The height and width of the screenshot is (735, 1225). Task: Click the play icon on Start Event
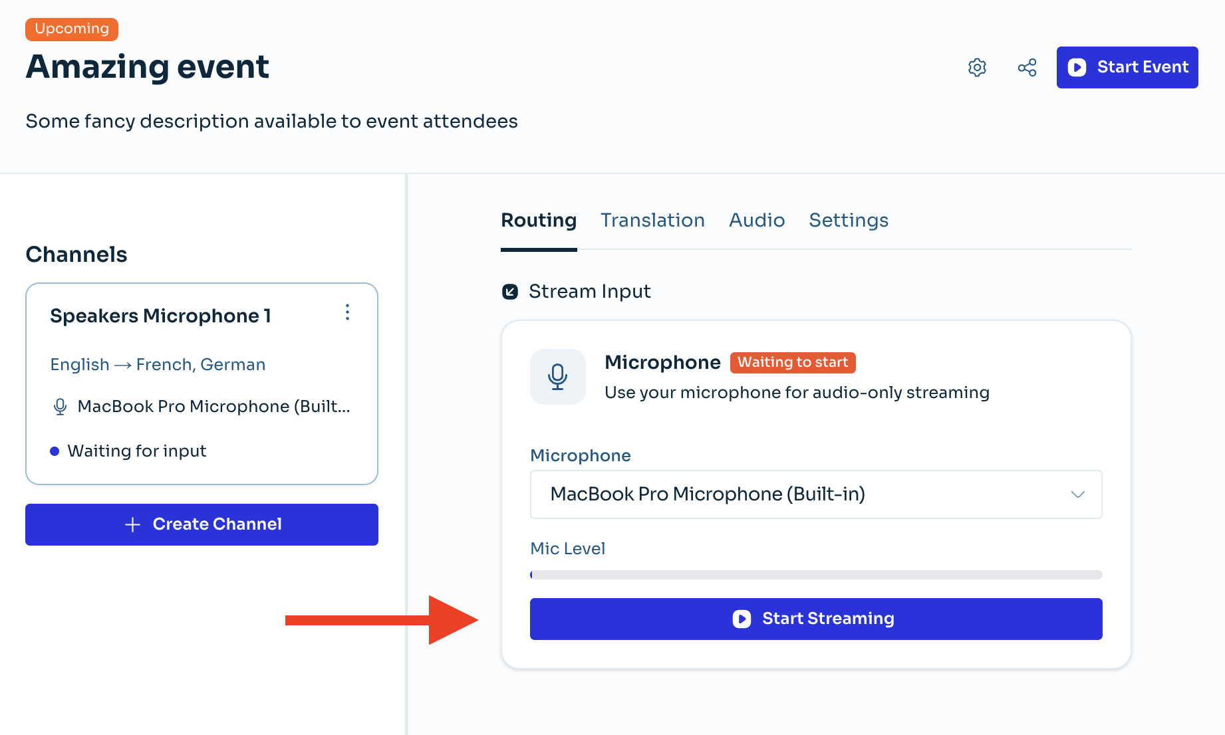[1077, 67]
